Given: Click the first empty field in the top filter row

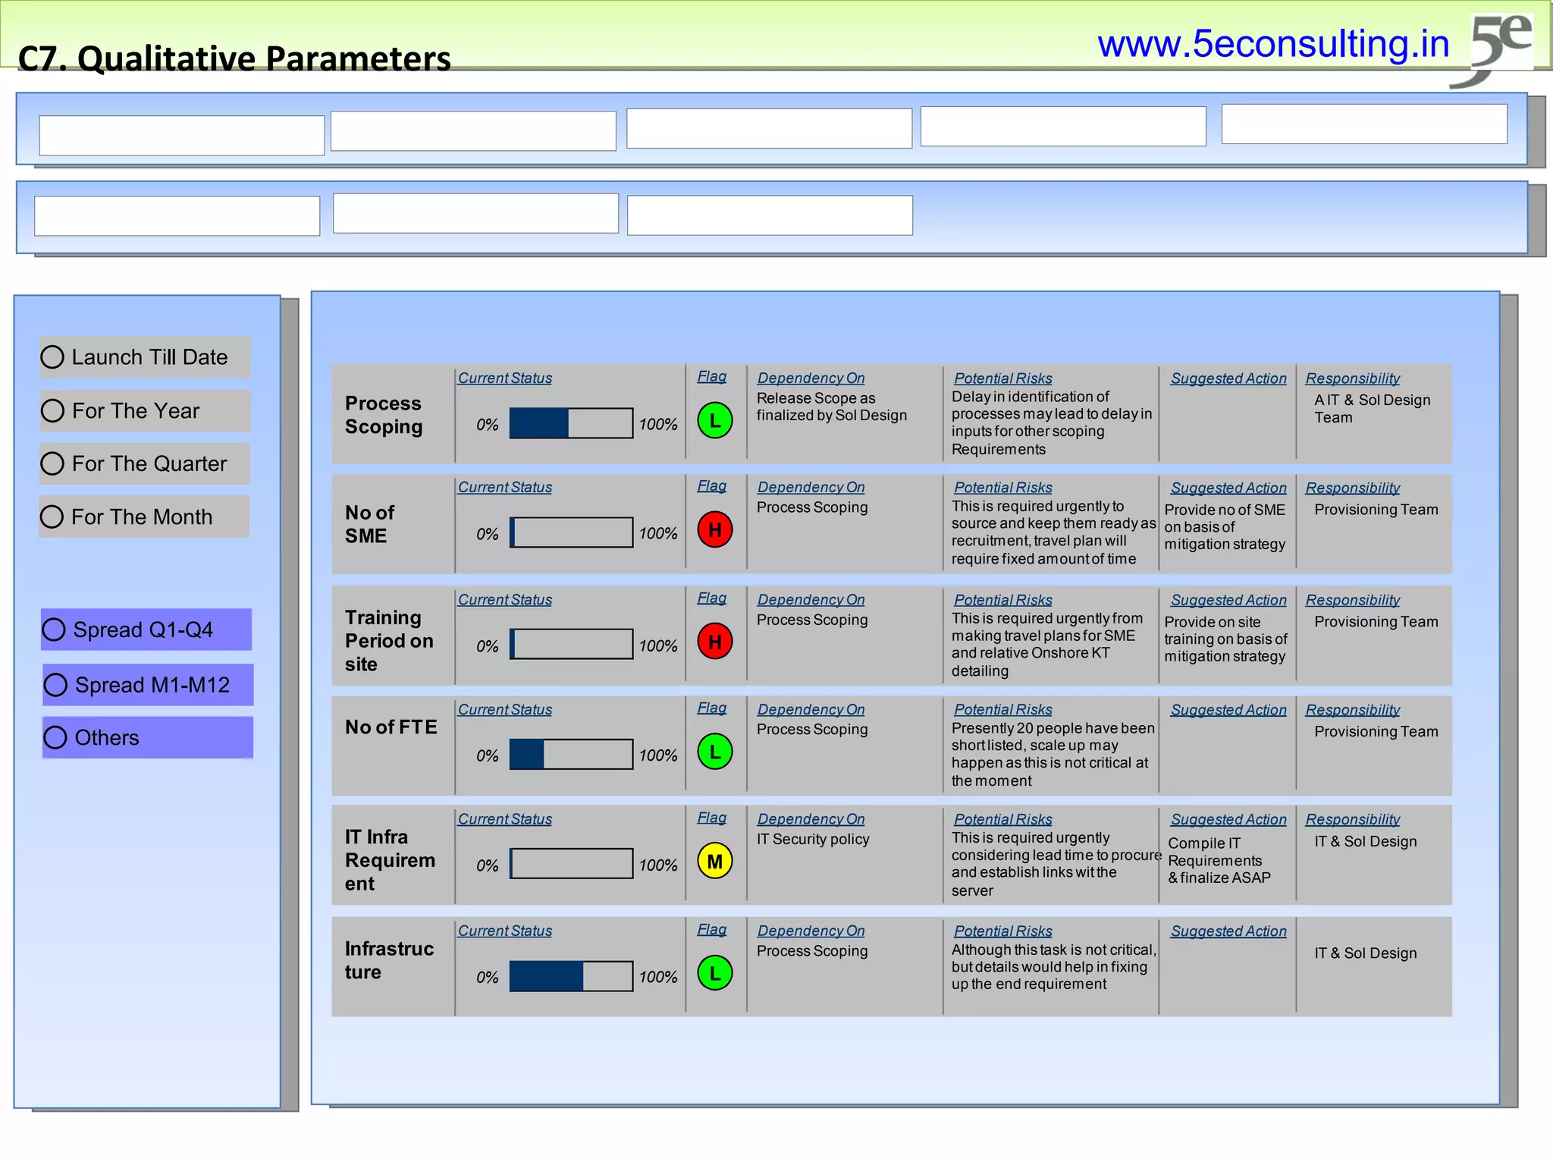Looking at the screenshot, I should (182, 136).
